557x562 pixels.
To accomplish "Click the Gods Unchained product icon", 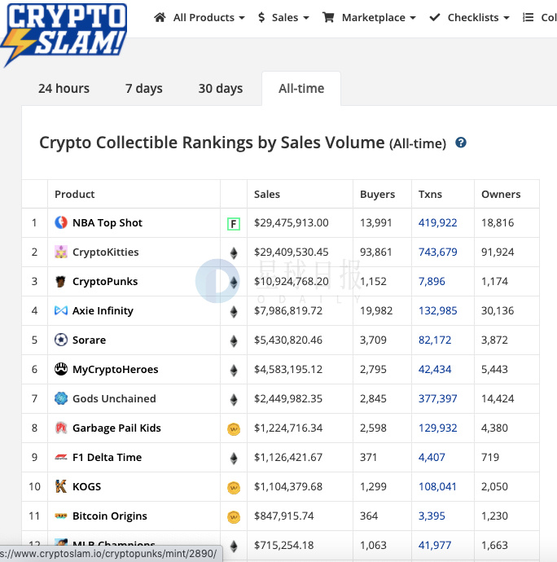I will coord(61,398).
